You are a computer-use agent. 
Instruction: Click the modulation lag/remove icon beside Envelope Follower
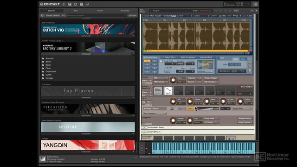[x=172, y=109]
